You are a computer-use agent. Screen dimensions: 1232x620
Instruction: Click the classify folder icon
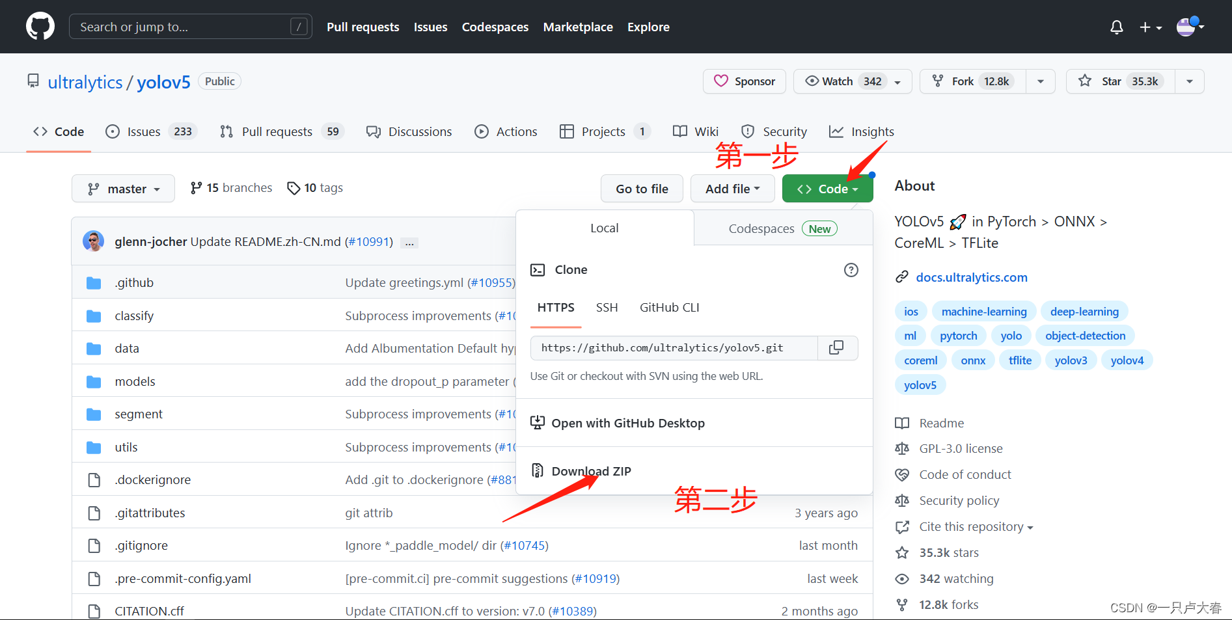94,316
